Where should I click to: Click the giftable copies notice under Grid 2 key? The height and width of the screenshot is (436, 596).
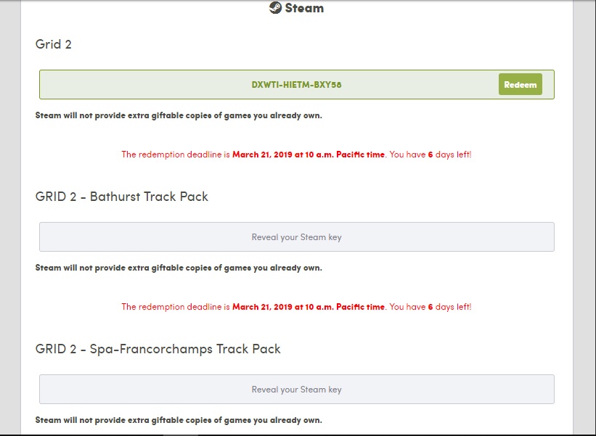click(x=179, y=115)
